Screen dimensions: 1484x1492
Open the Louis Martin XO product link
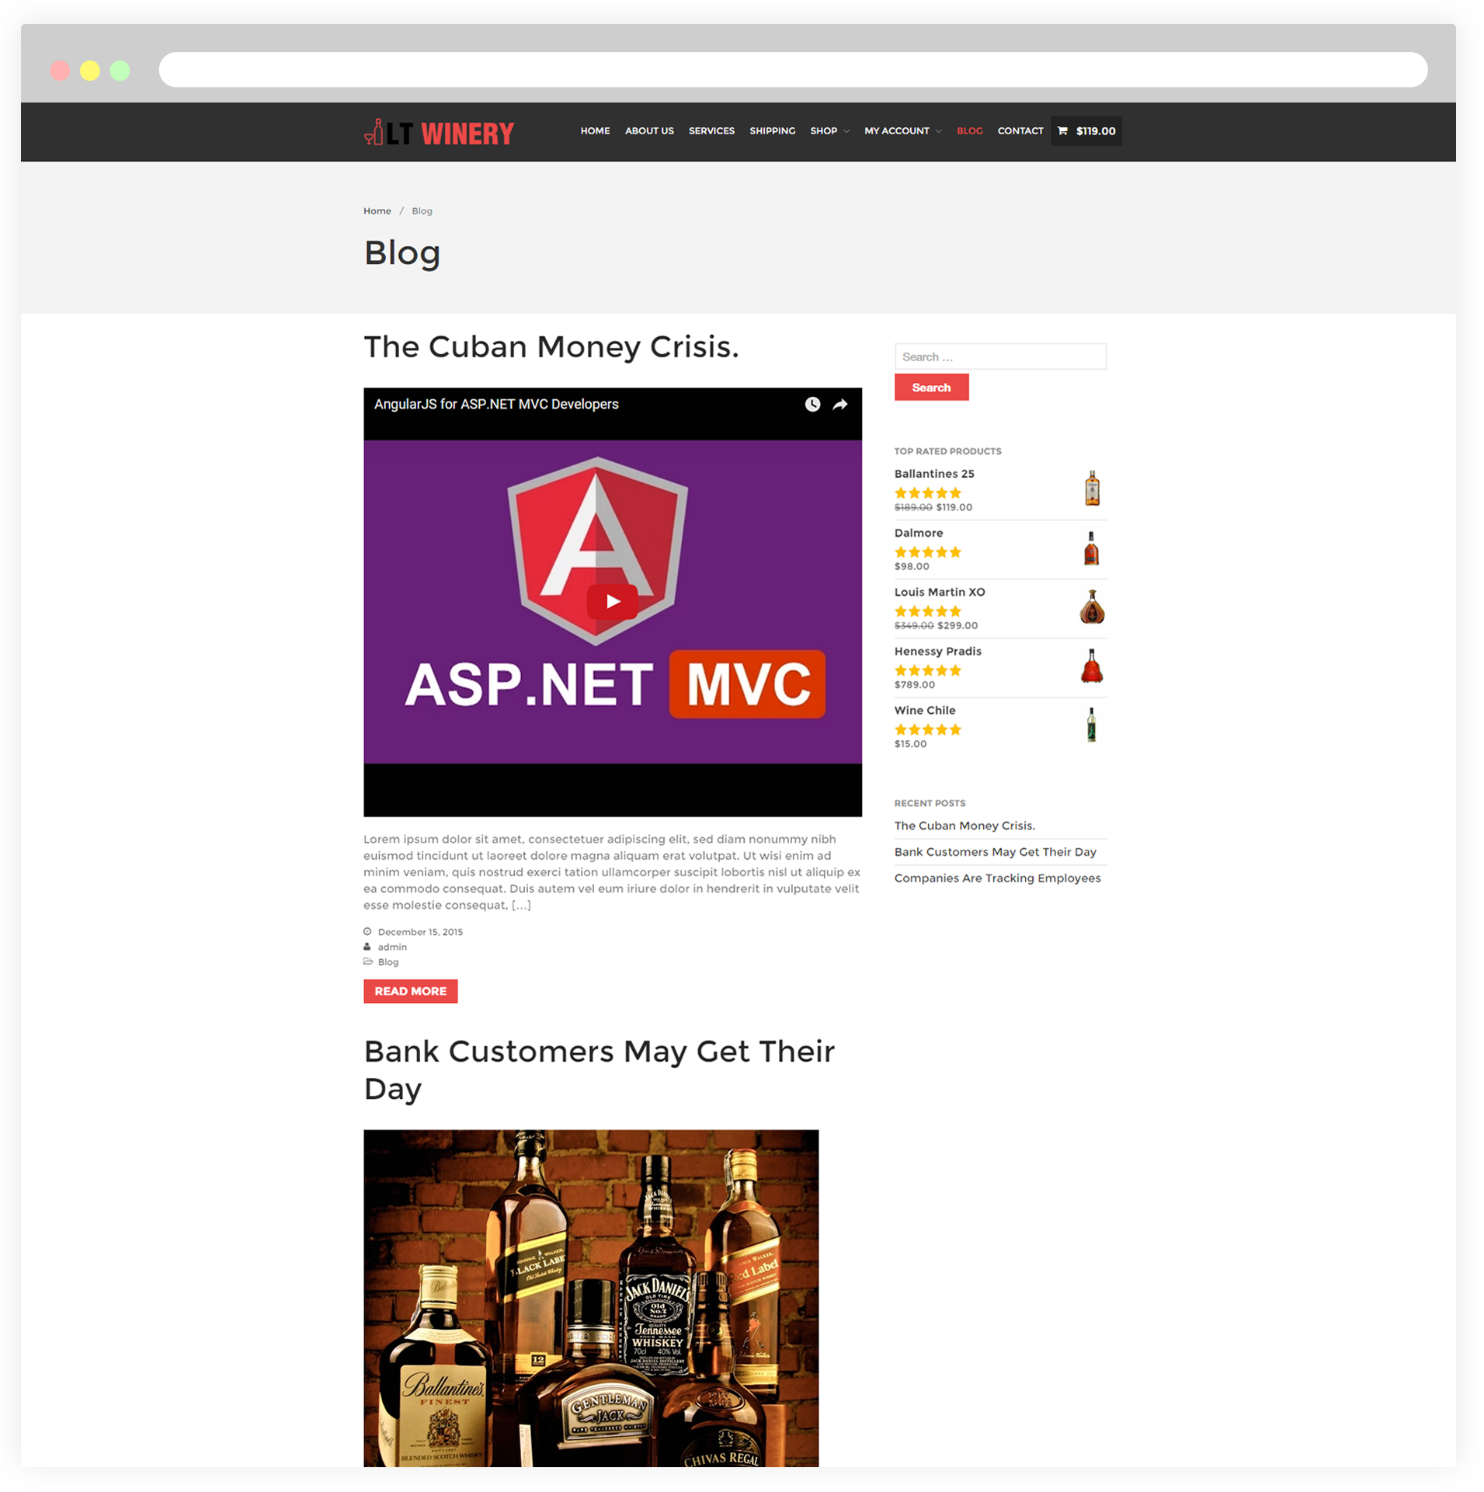click(940, 592)
